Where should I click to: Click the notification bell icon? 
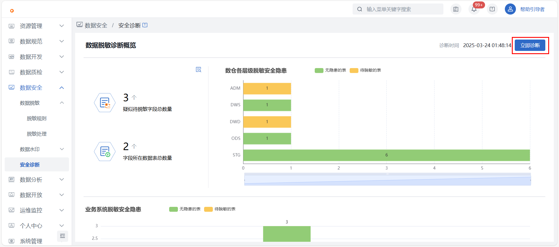click(x=474, y=9)
